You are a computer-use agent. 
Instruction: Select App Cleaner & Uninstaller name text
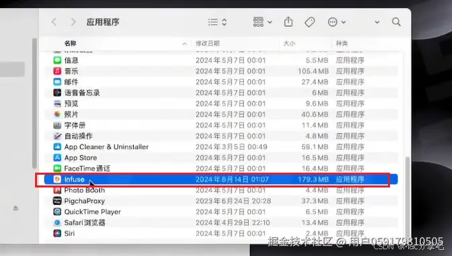click(106, 146)
